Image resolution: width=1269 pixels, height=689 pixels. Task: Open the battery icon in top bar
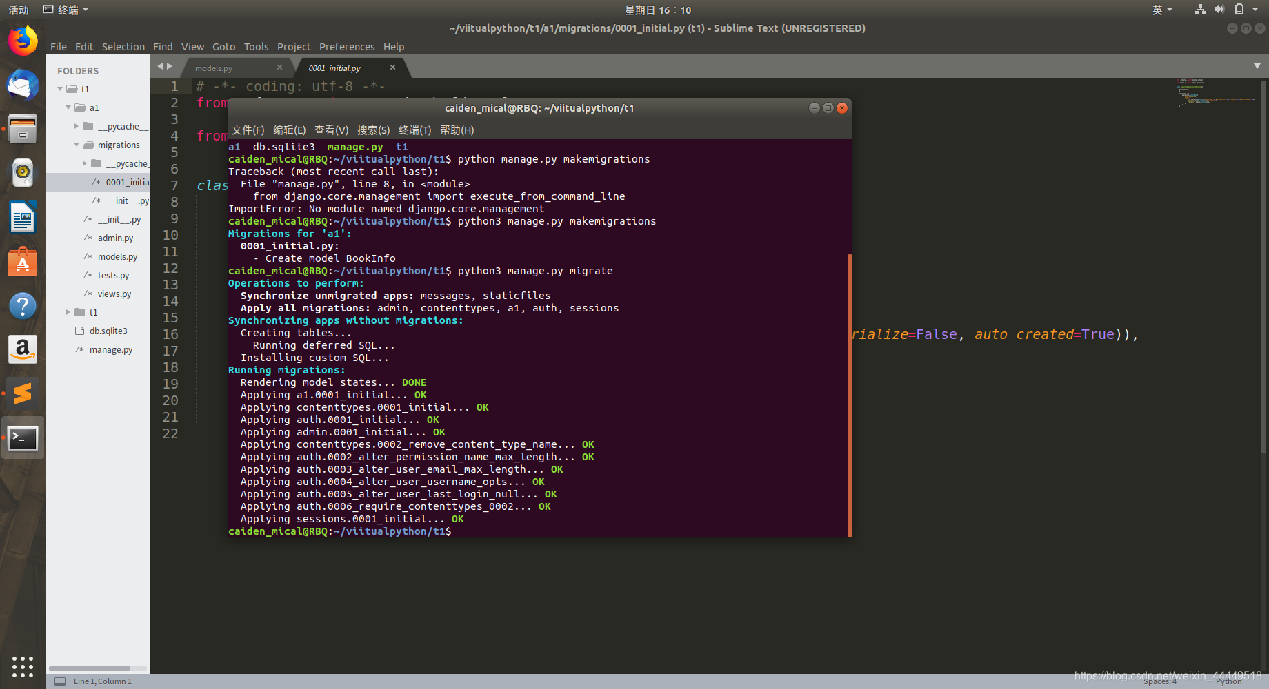point(1239,10)
